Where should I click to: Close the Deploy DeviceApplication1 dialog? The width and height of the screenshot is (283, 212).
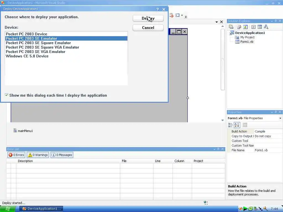pyautogui.click(x=164, y=9)
